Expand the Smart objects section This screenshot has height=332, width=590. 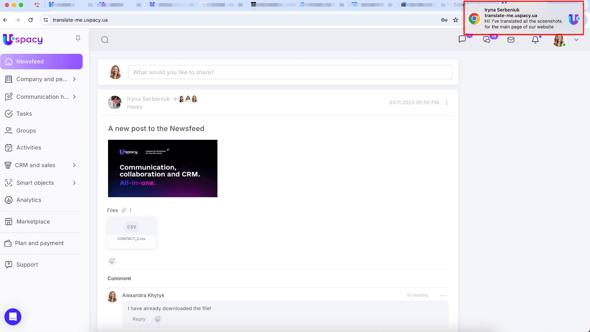[74, 183]
